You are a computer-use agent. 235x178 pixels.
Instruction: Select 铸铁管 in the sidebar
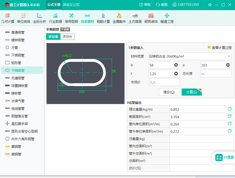pyautogui.click(x=22, y=93)
